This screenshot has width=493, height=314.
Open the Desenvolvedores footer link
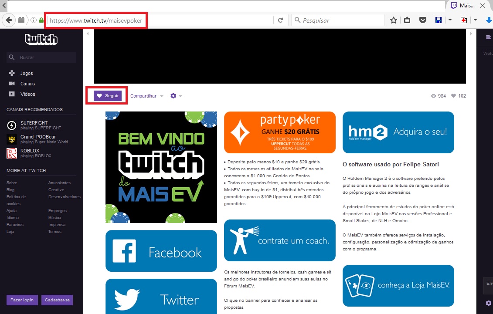pos(65,196)
